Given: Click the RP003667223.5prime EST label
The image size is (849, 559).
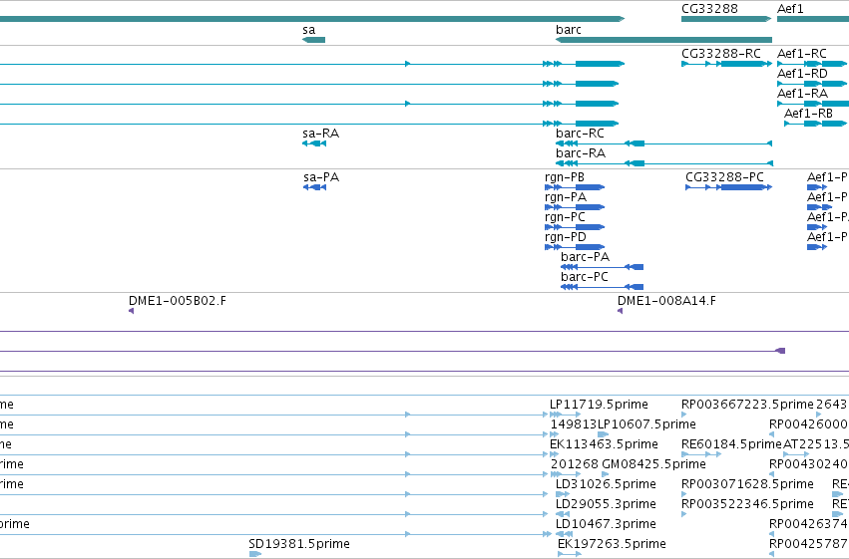Looking at the screenshot, I should point(748,405).
